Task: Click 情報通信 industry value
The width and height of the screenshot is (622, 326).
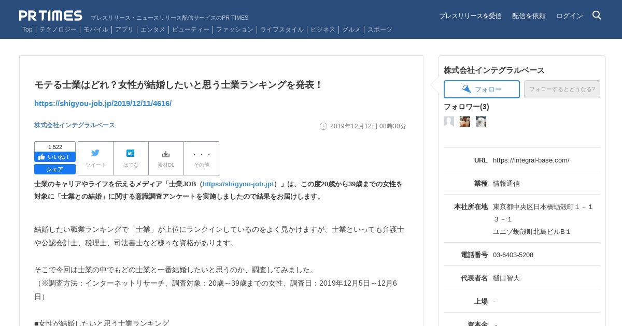Action: [506, 183]
